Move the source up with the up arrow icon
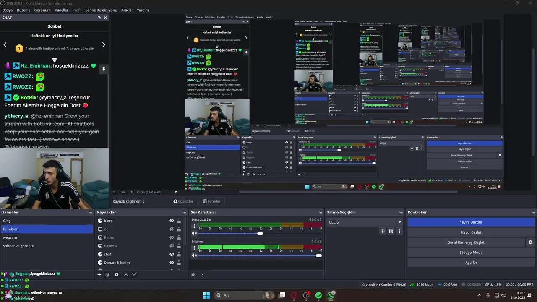The height and width of the screenshot is (302, 537). pos(126,275)
